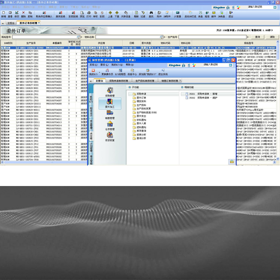Switch to 生产投料单序时簿 tab
Screen dimensions: 280x280
pos(144,80)
